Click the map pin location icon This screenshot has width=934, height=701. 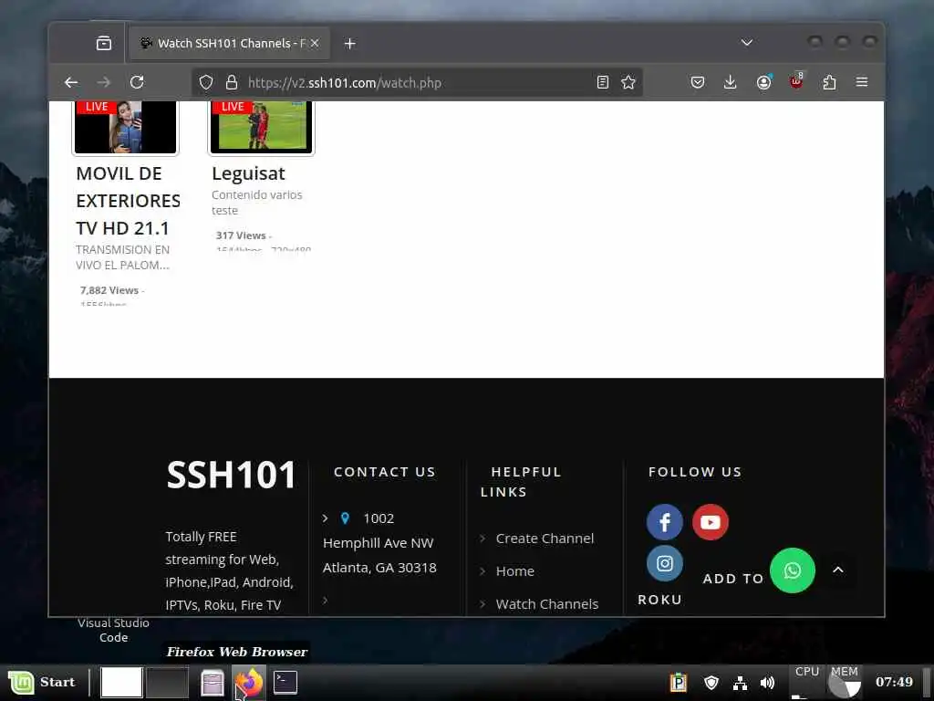coord(345,518)
